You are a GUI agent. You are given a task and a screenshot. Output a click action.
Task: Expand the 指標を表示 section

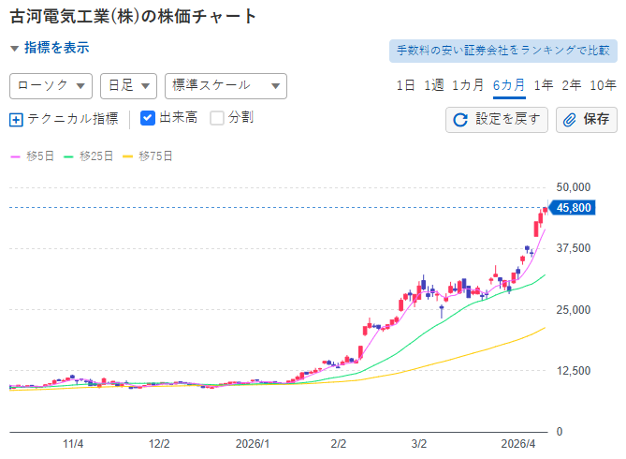pyautogui.click(x=50, y=48)
